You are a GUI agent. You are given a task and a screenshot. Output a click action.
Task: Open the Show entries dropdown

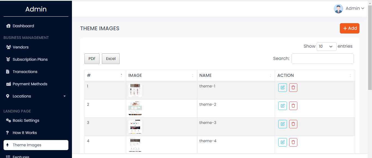point(326,46)
